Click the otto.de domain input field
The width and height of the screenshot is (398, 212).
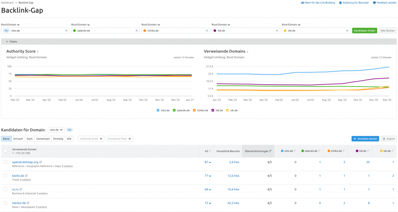coord(35,31)
